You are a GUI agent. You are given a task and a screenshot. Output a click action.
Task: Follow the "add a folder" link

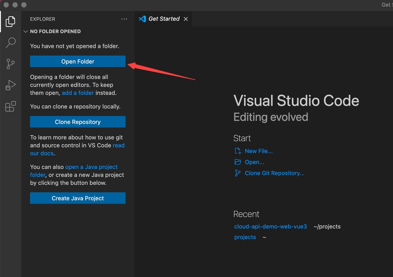78,93
